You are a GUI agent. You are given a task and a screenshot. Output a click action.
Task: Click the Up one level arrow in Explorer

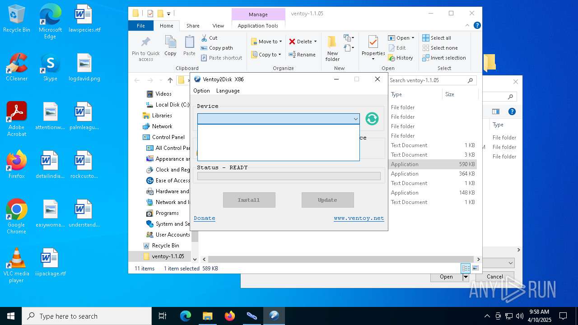coord(170,80)
